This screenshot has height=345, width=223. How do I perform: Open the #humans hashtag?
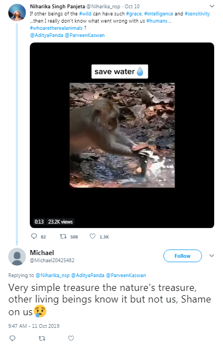point(157,21)
